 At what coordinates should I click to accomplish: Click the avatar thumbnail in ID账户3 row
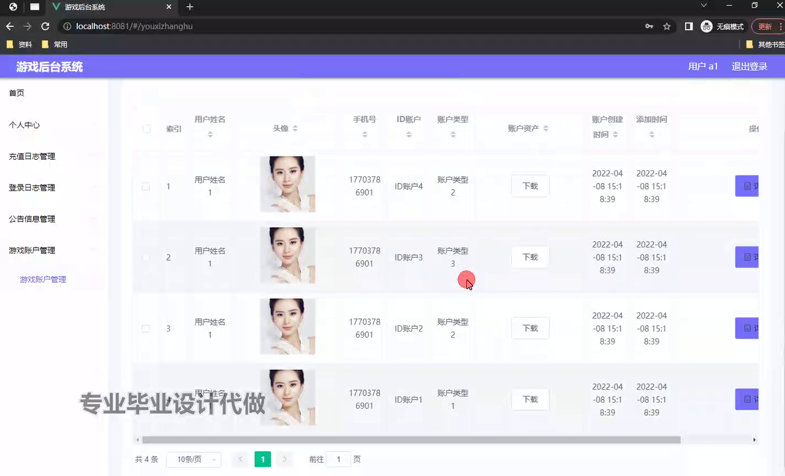[x=288, y=255]
